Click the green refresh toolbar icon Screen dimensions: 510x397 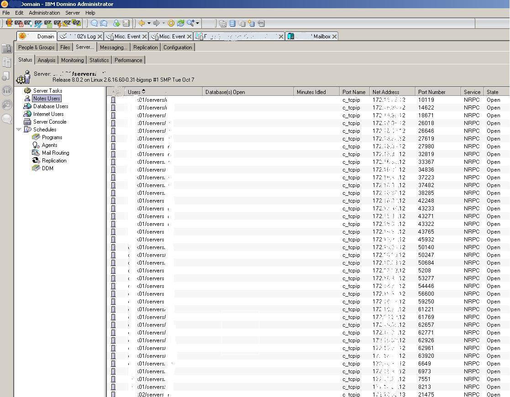[180, 23]
